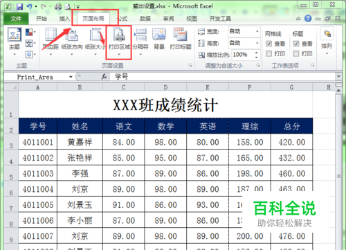
Task: Click 分隔符 (Breaks) icon
Action: point(140,35)
